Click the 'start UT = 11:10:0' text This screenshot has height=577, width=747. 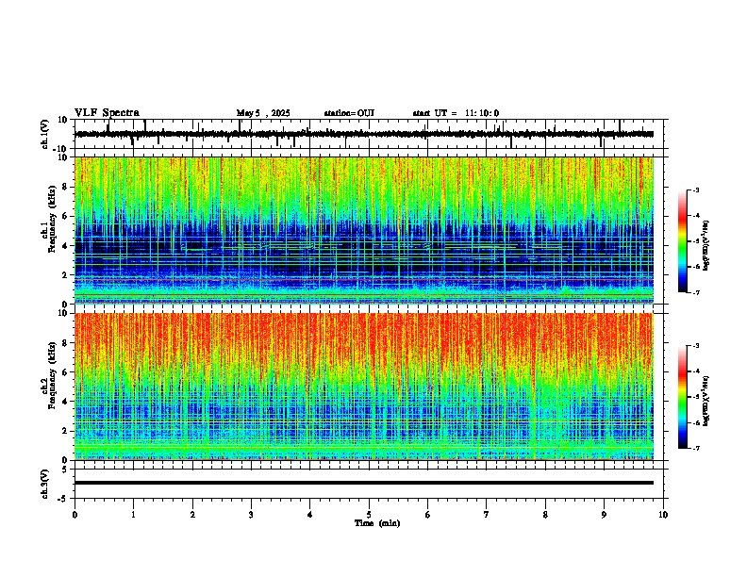coord(456,113)
